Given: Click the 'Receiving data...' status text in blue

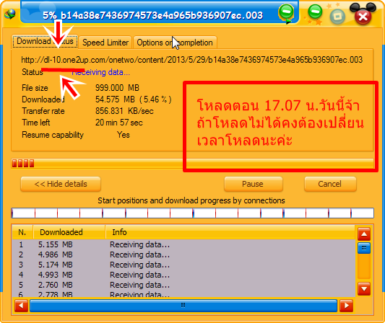Looking at the screenshot, I should pyautogui.click(x=100, y=72).
